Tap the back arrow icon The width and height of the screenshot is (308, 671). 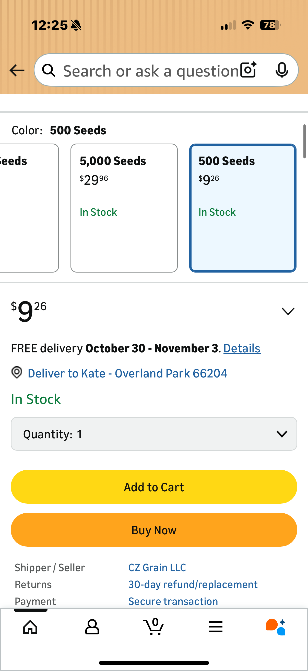[17, 70]
